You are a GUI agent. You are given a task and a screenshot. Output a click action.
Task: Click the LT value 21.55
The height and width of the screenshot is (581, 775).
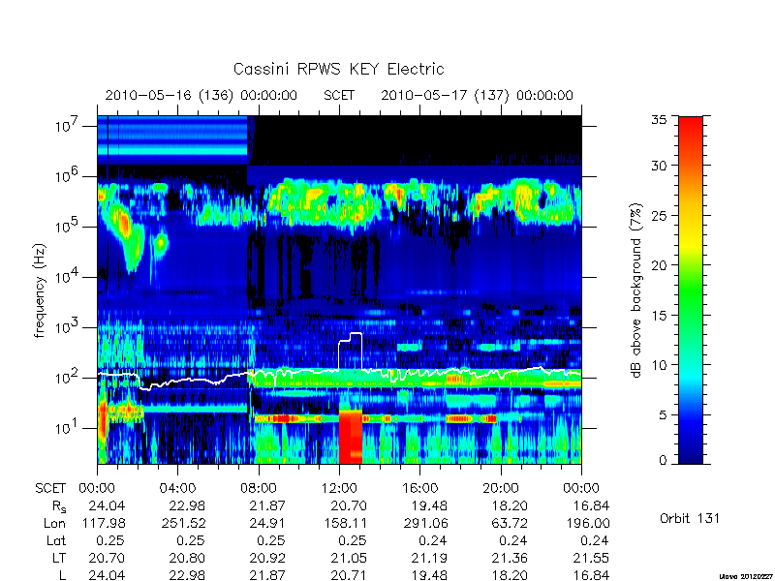[x=591, y=558]
